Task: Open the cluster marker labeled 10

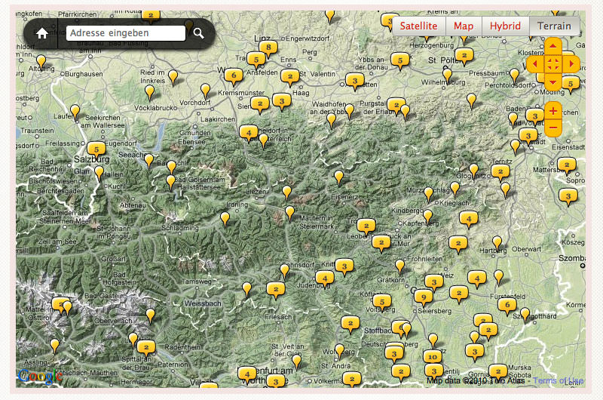Action: [433, 357]
